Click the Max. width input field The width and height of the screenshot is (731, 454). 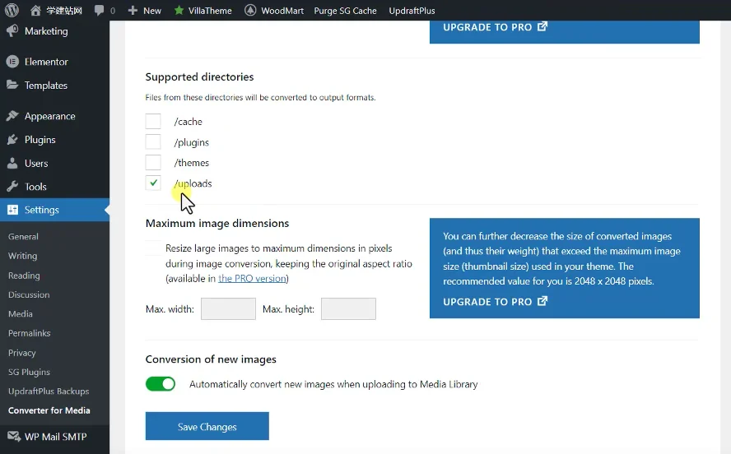(x=228, y=309)
